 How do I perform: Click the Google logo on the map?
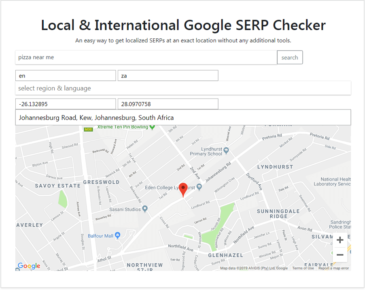[x=28, y=266]
